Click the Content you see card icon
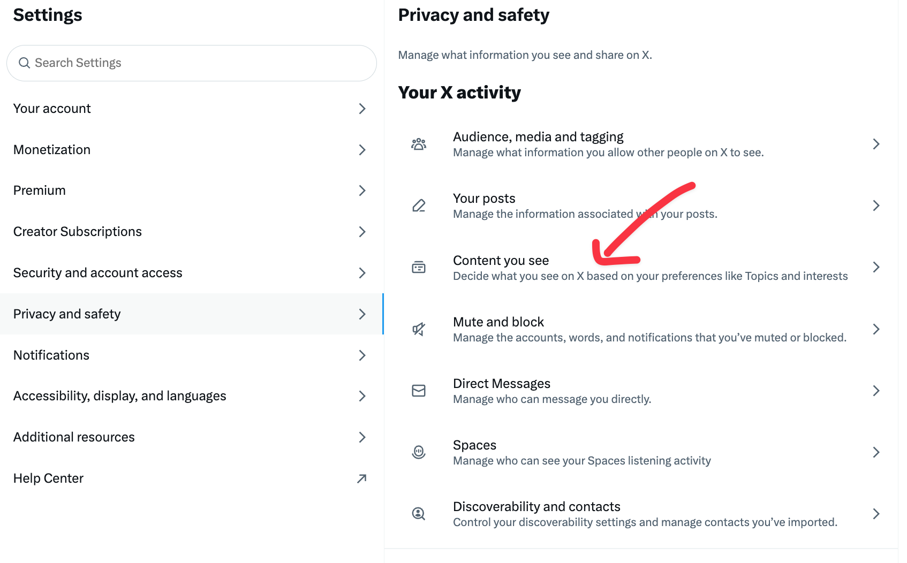Image resolution: width=907 pixels, height=563 pixels. click(x=419, y=267)
